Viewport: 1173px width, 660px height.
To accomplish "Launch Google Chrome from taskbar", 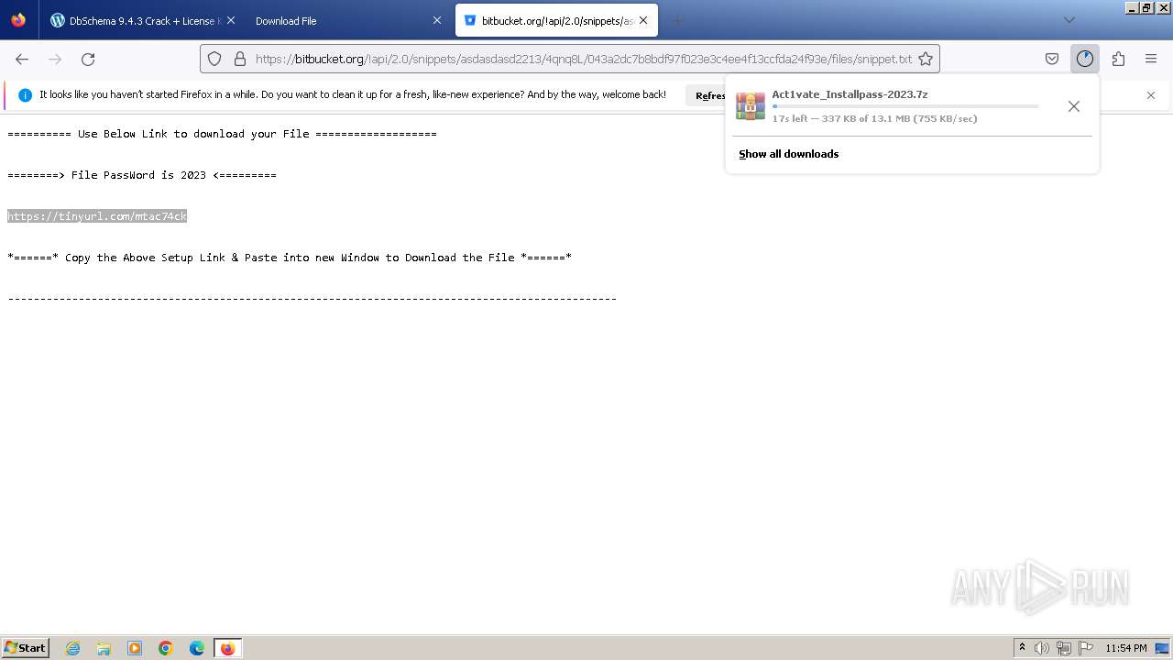I will [x=166, y=648].
